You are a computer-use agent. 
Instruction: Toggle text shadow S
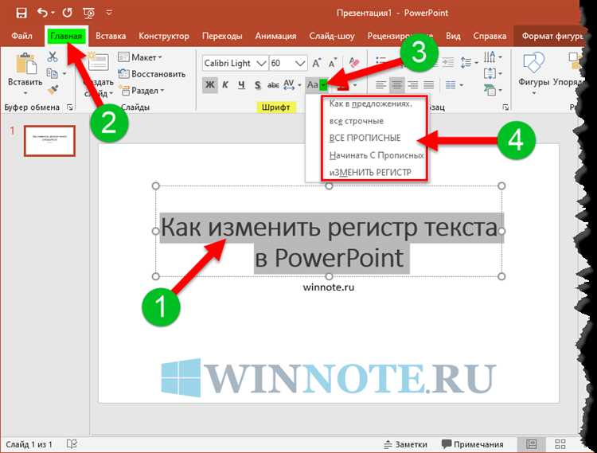click(x=258, y=85)
